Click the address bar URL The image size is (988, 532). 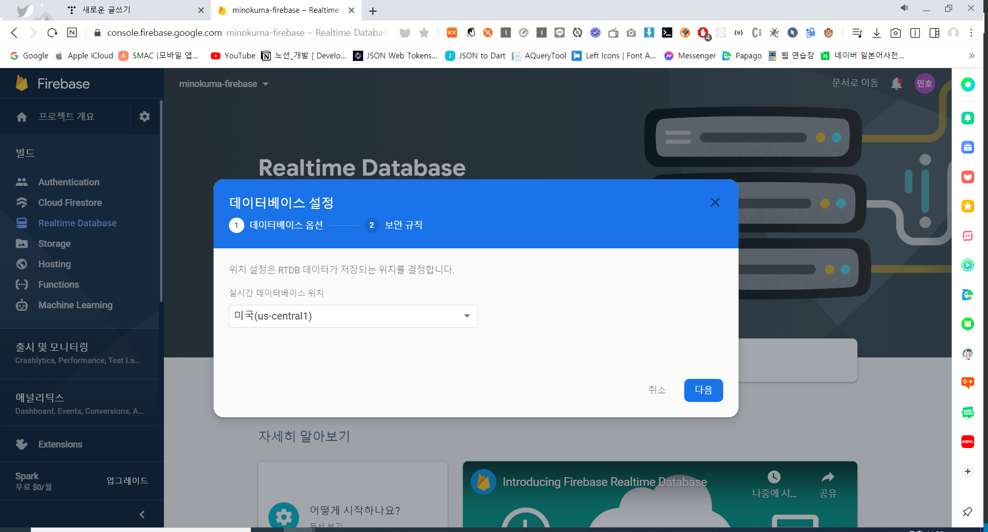pos(247,33)
